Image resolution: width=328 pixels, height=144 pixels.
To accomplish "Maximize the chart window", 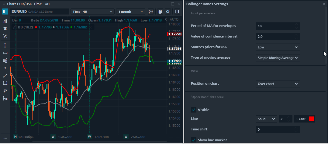I will coord(173,4).
